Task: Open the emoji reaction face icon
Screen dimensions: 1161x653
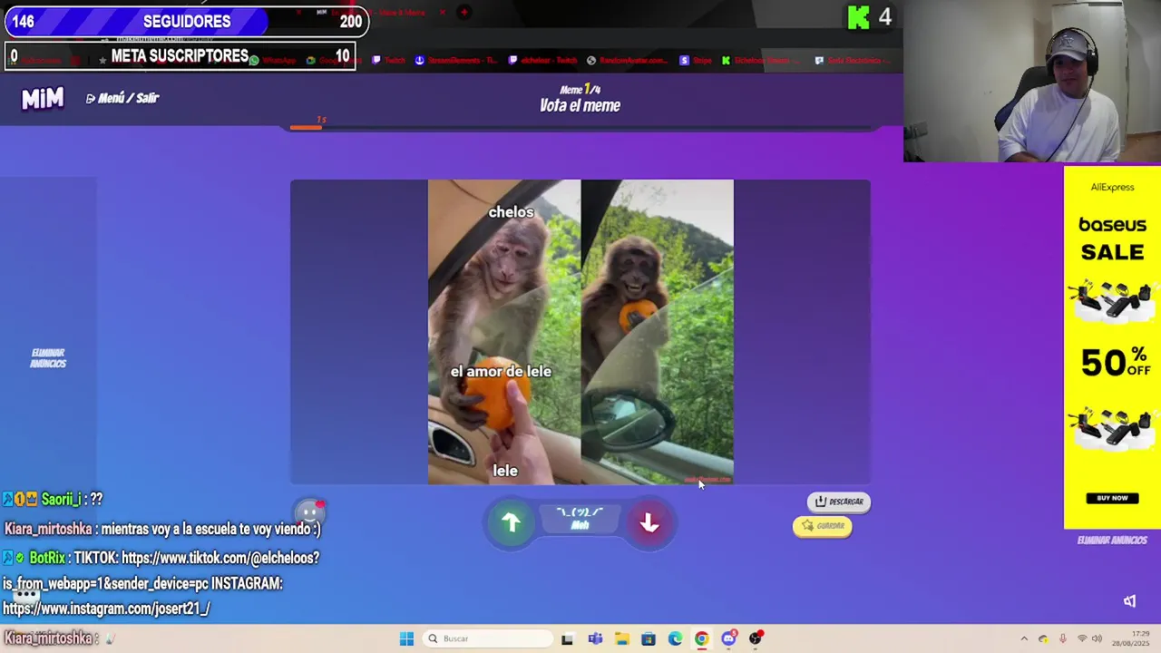Action: coord(310,514)
